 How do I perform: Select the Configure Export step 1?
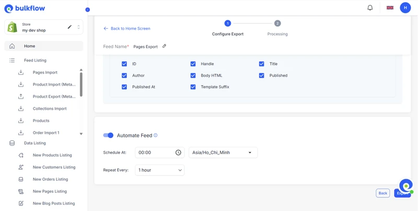[x=227, y=24]
